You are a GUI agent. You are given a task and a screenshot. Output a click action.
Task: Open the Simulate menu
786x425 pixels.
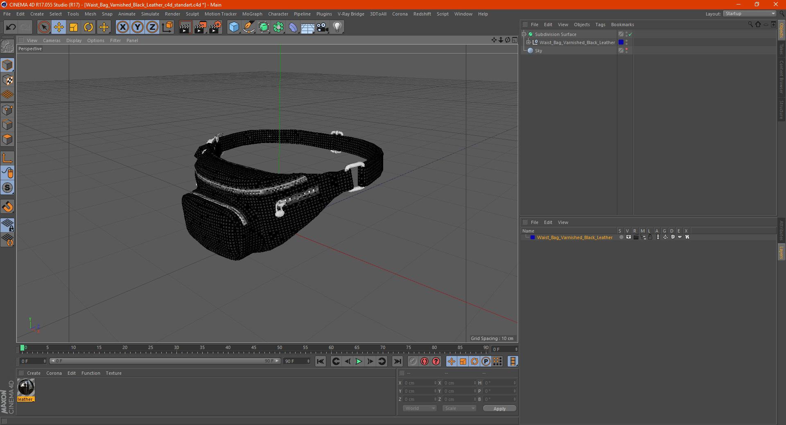150,14
